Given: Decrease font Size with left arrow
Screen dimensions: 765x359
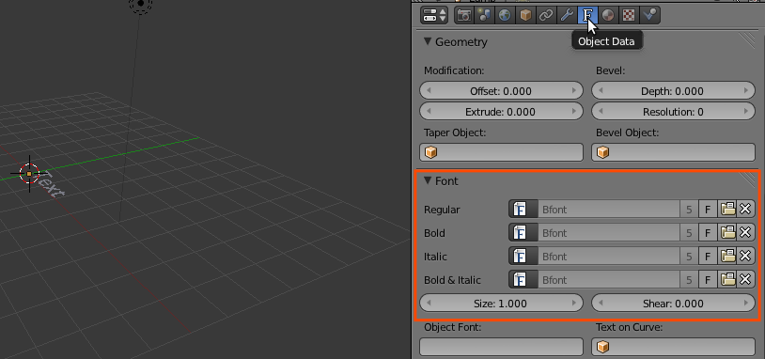Looking at the screenshot, I should [429, 303].
